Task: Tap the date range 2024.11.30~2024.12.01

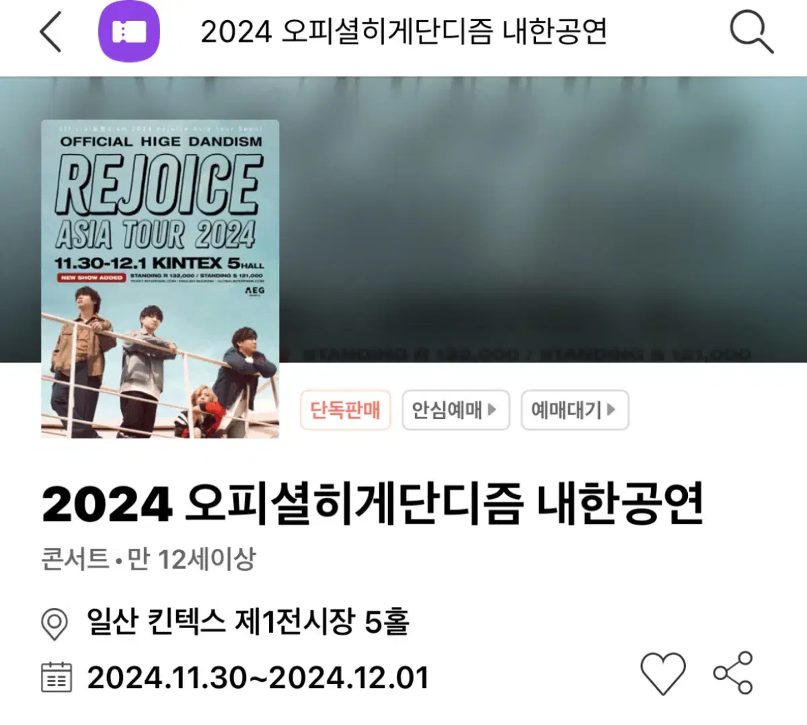Action: click(258, 677)
